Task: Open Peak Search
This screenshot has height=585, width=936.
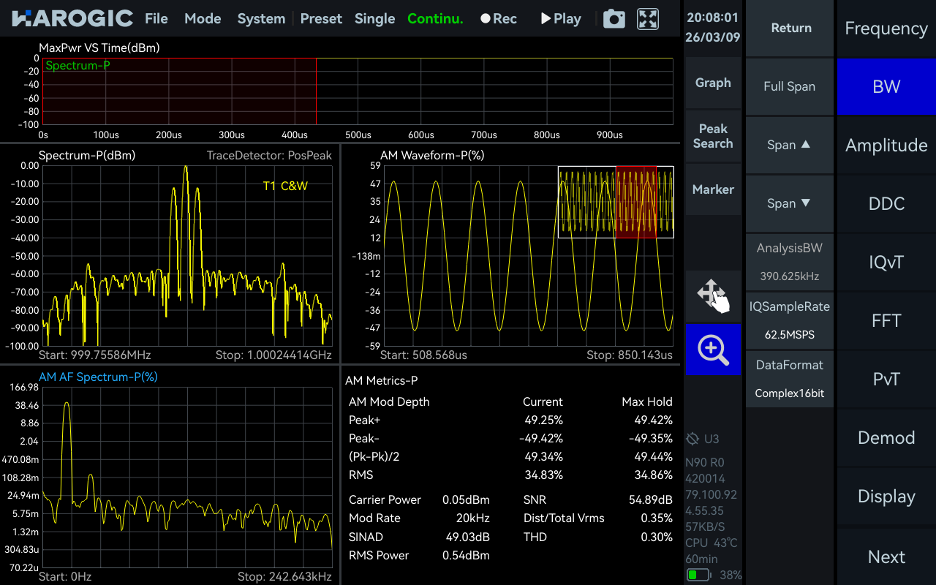Action: tap(713, 137)
